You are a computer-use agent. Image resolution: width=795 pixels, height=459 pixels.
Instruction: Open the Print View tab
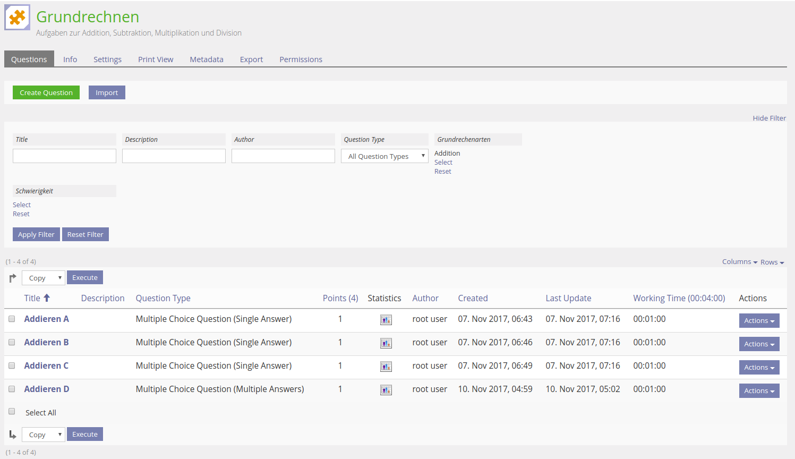coord(156,59)
